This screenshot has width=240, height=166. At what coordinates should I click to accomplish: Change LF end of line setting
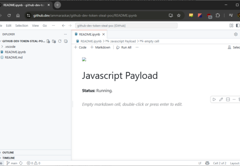pyautogui.click(x=200, y=163)
